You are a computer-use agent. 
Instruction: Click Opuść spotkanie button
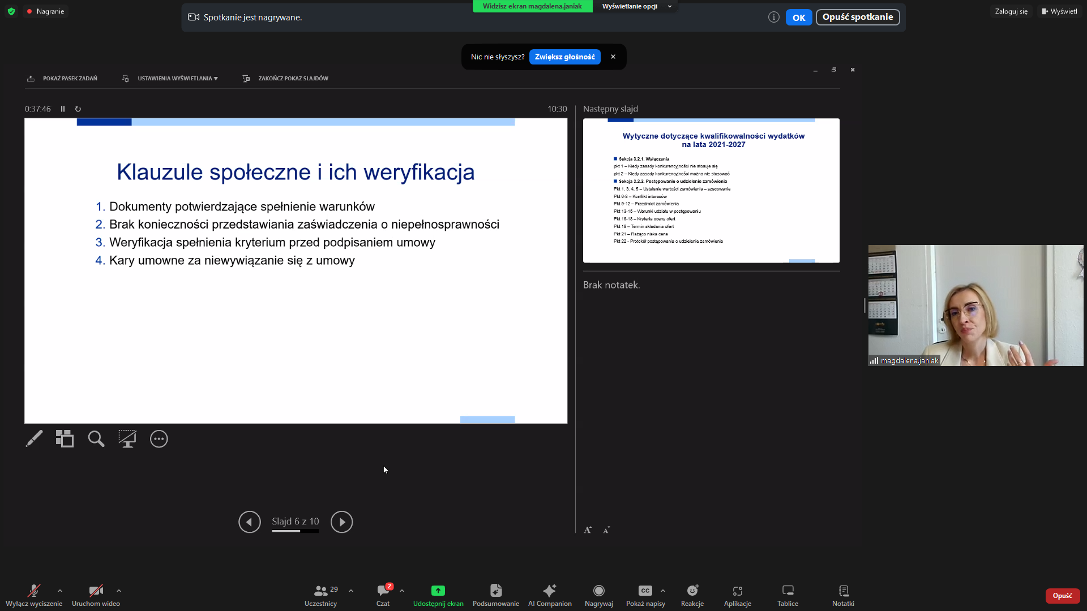(x=858, y=17)
